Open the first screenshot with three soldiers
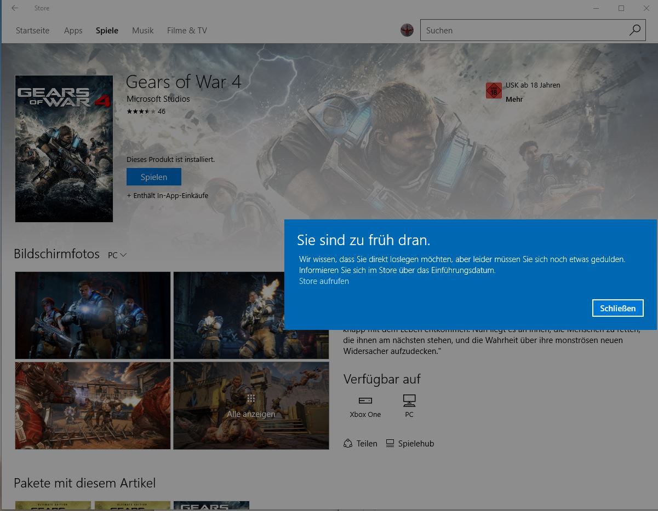Image resolution: width=658 pixels, height=511 pixels. coord(93,315)
